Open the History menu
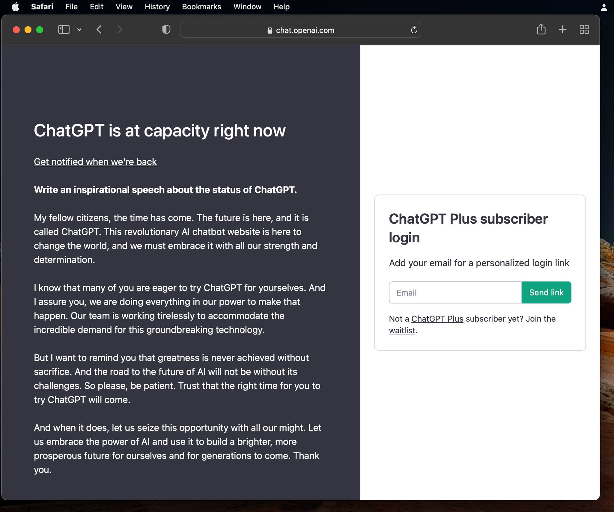 click(x=157, y=7)
